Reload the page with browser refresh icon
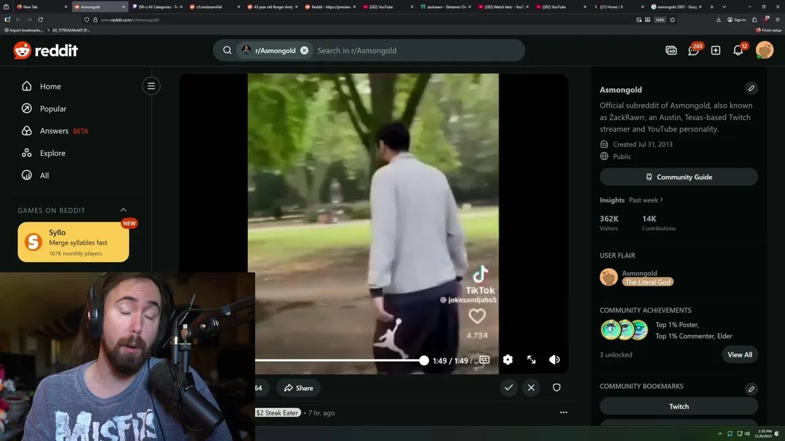The image size is (785, 441). 40,20
